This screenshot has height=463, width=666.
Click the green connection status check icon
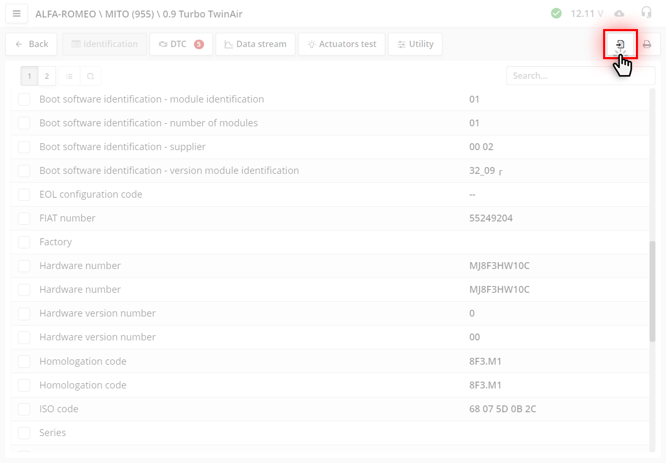[x=556, y=13]
